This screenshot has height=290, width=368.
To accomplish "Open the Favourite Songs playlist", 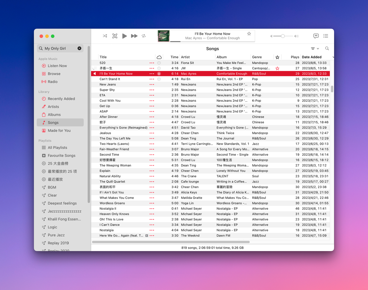I will coord(61,155).
